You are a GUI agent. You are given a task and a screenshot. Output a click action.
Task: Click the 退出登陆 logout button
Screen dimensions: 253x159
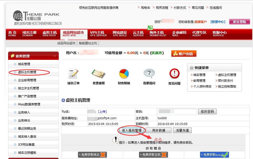click(239, 22)
